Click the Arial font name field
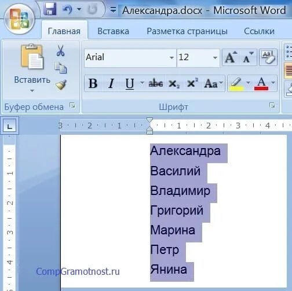 pos(126,57)
